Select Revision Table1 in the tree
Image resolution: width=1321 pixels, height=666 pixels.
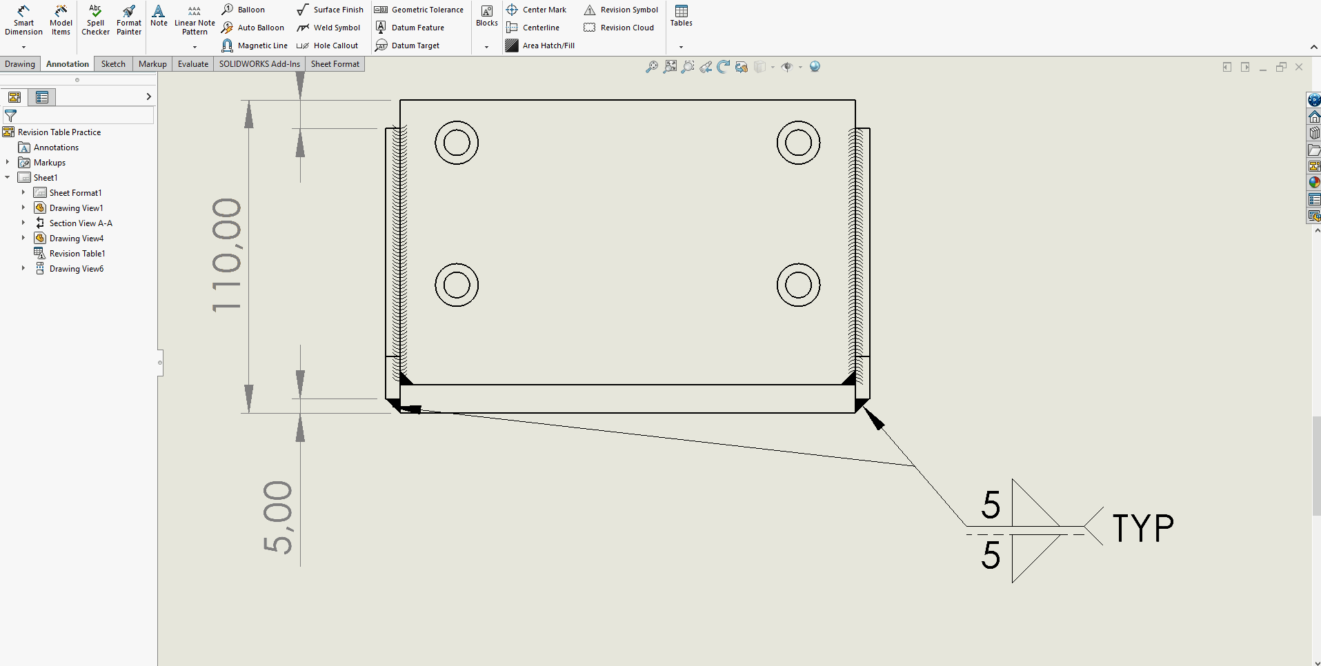pos(77,254)
